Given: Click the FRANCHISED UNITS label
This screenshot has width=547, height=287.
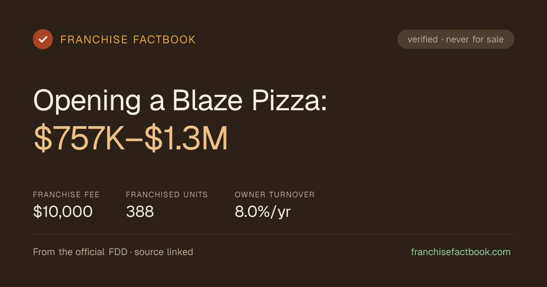Looking at the screenshot, I should (167, 195).
